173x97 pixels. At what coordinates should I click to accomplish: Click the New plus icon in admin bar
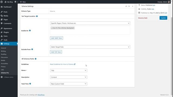pos(21,2)
